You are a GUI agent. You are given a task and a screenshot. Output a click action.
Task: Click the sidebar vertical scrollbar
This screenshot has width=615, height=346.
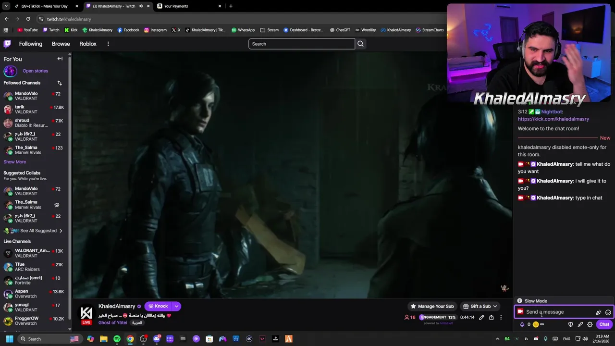click(x=70, y=190)
